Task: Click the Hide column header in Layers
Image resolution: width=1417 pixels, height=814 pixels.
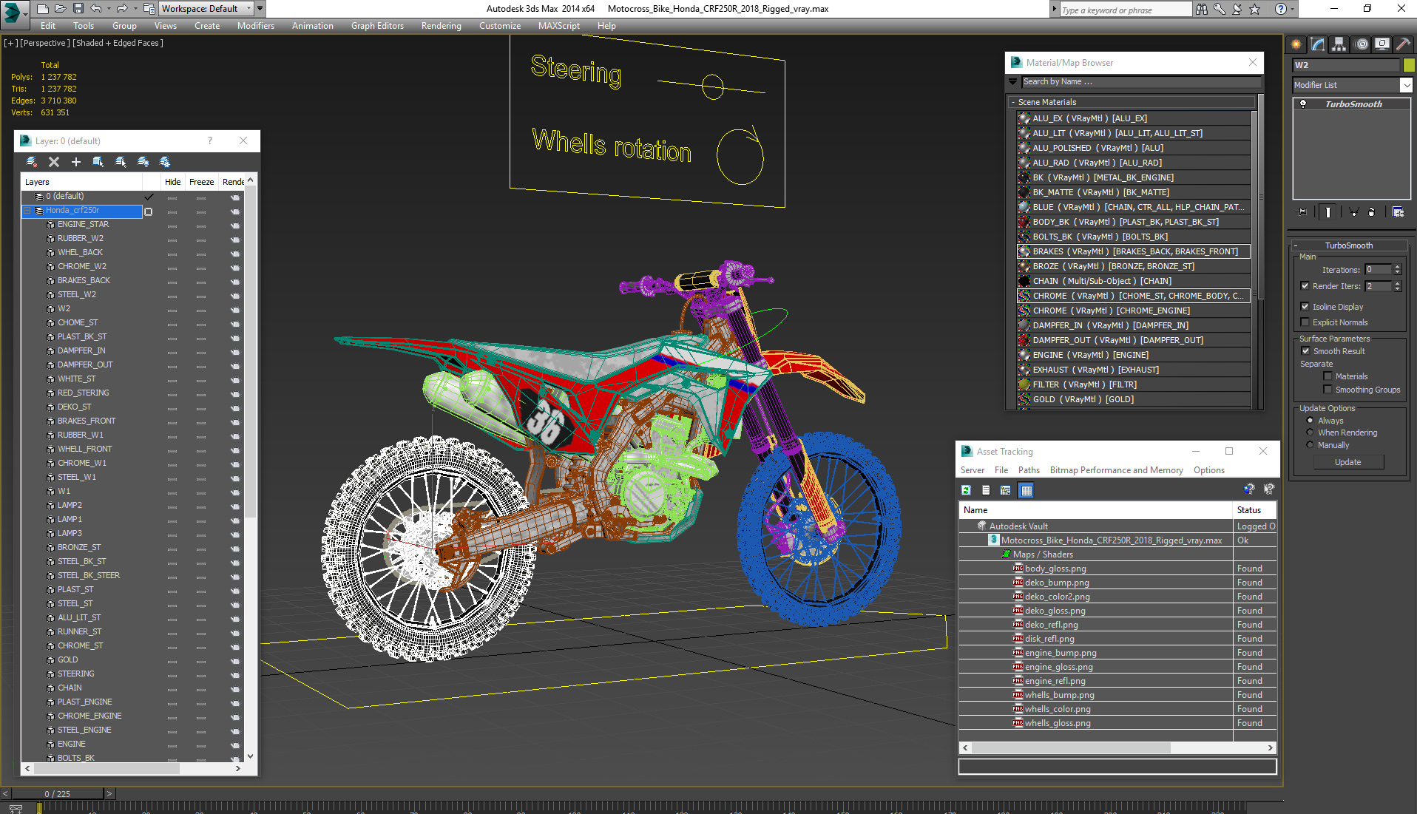Action: 173,182
